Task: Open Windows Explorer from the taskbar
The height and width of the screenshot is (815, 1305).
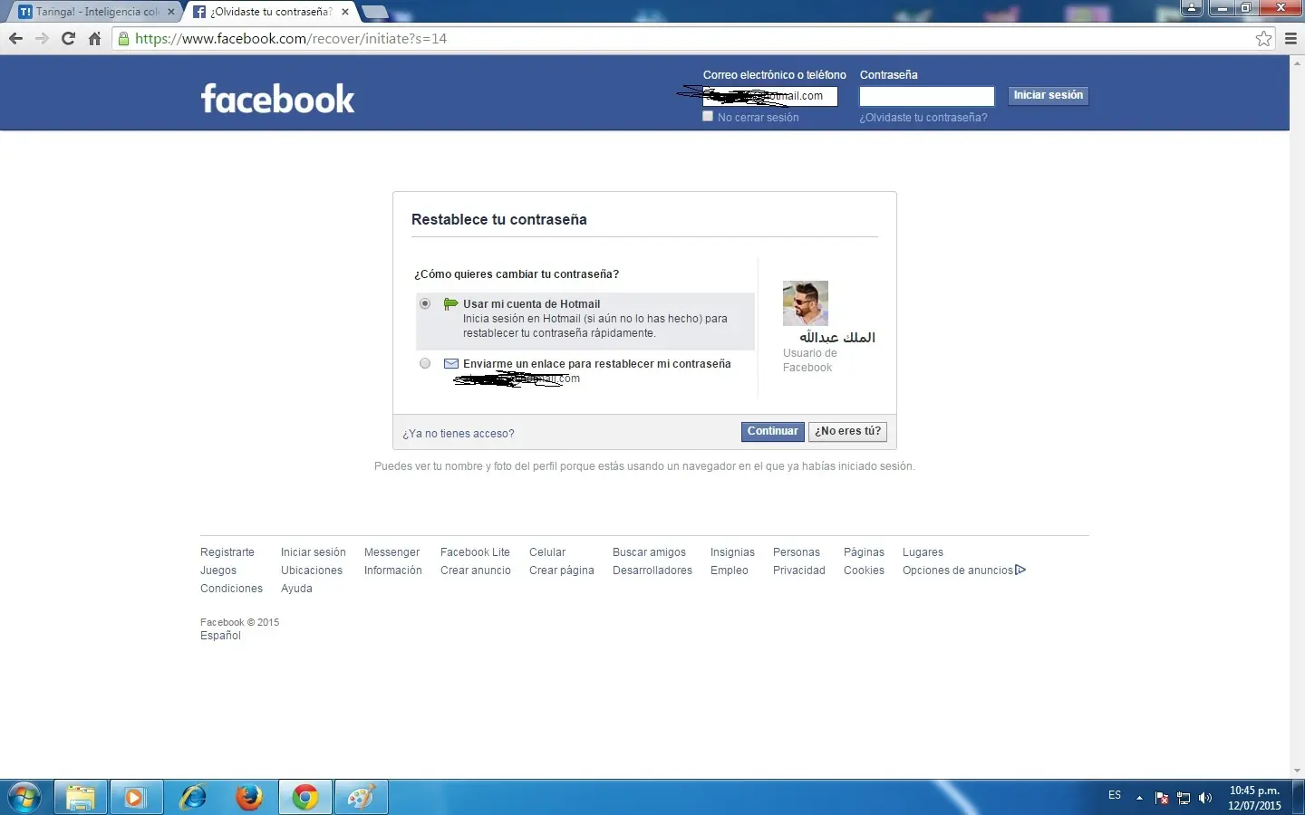Action: (81, 798)
